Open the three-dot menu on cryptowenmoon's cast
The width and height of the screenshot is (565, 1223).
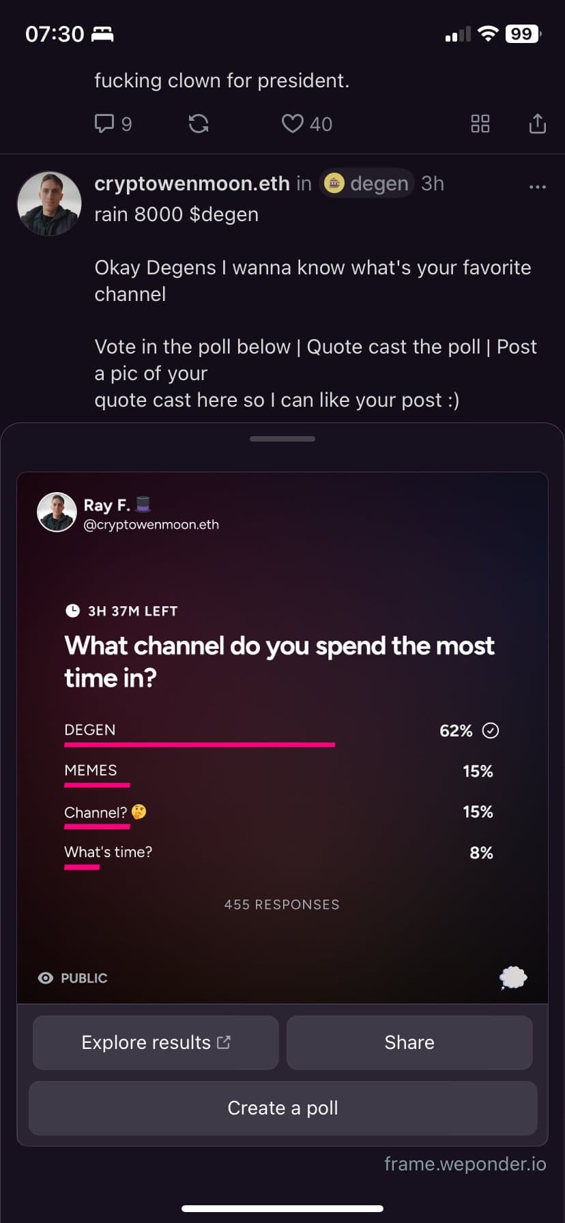tap(538, 186)
